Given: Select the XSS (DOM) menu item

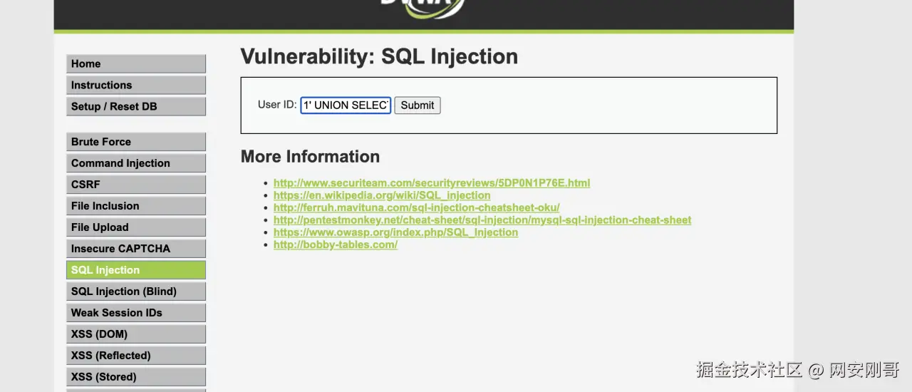Looking at the screenshot, I should pyautogui.click(x=135, y=334).
